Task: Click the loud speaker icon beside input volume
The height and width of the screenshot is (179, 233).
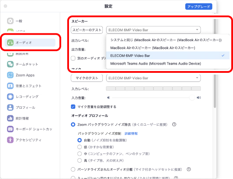Action: tap(199, 98)
